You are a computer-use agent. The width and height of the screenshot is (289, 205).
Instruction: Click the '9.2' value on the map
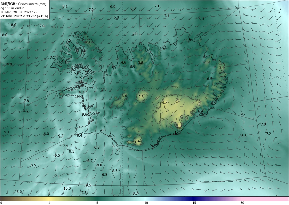61,136
